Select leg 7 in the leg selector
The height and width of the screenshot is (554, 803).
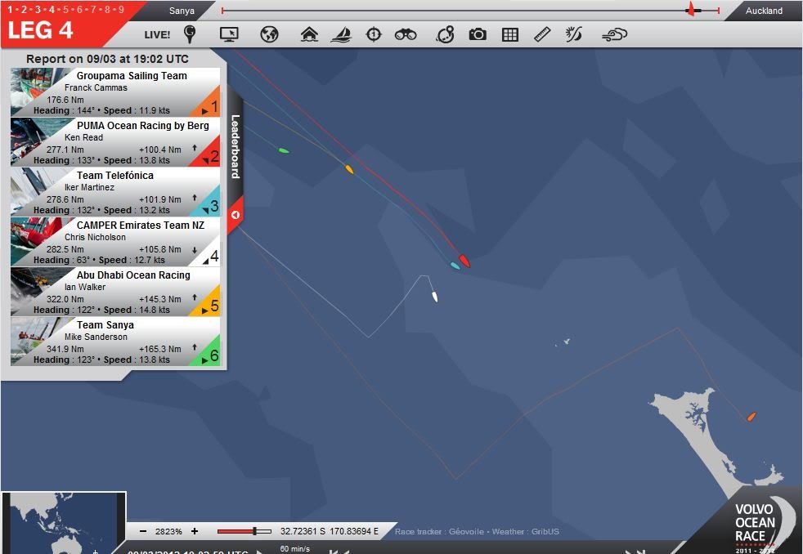[93, 9]
